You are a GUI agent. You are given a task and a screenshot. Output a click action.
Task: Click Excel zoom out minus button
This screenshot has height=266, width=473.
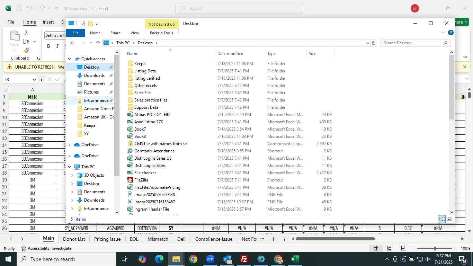(414, 248)
